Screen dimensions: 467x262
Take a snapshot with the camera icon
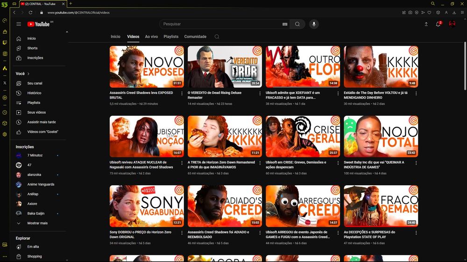(410, 13)
